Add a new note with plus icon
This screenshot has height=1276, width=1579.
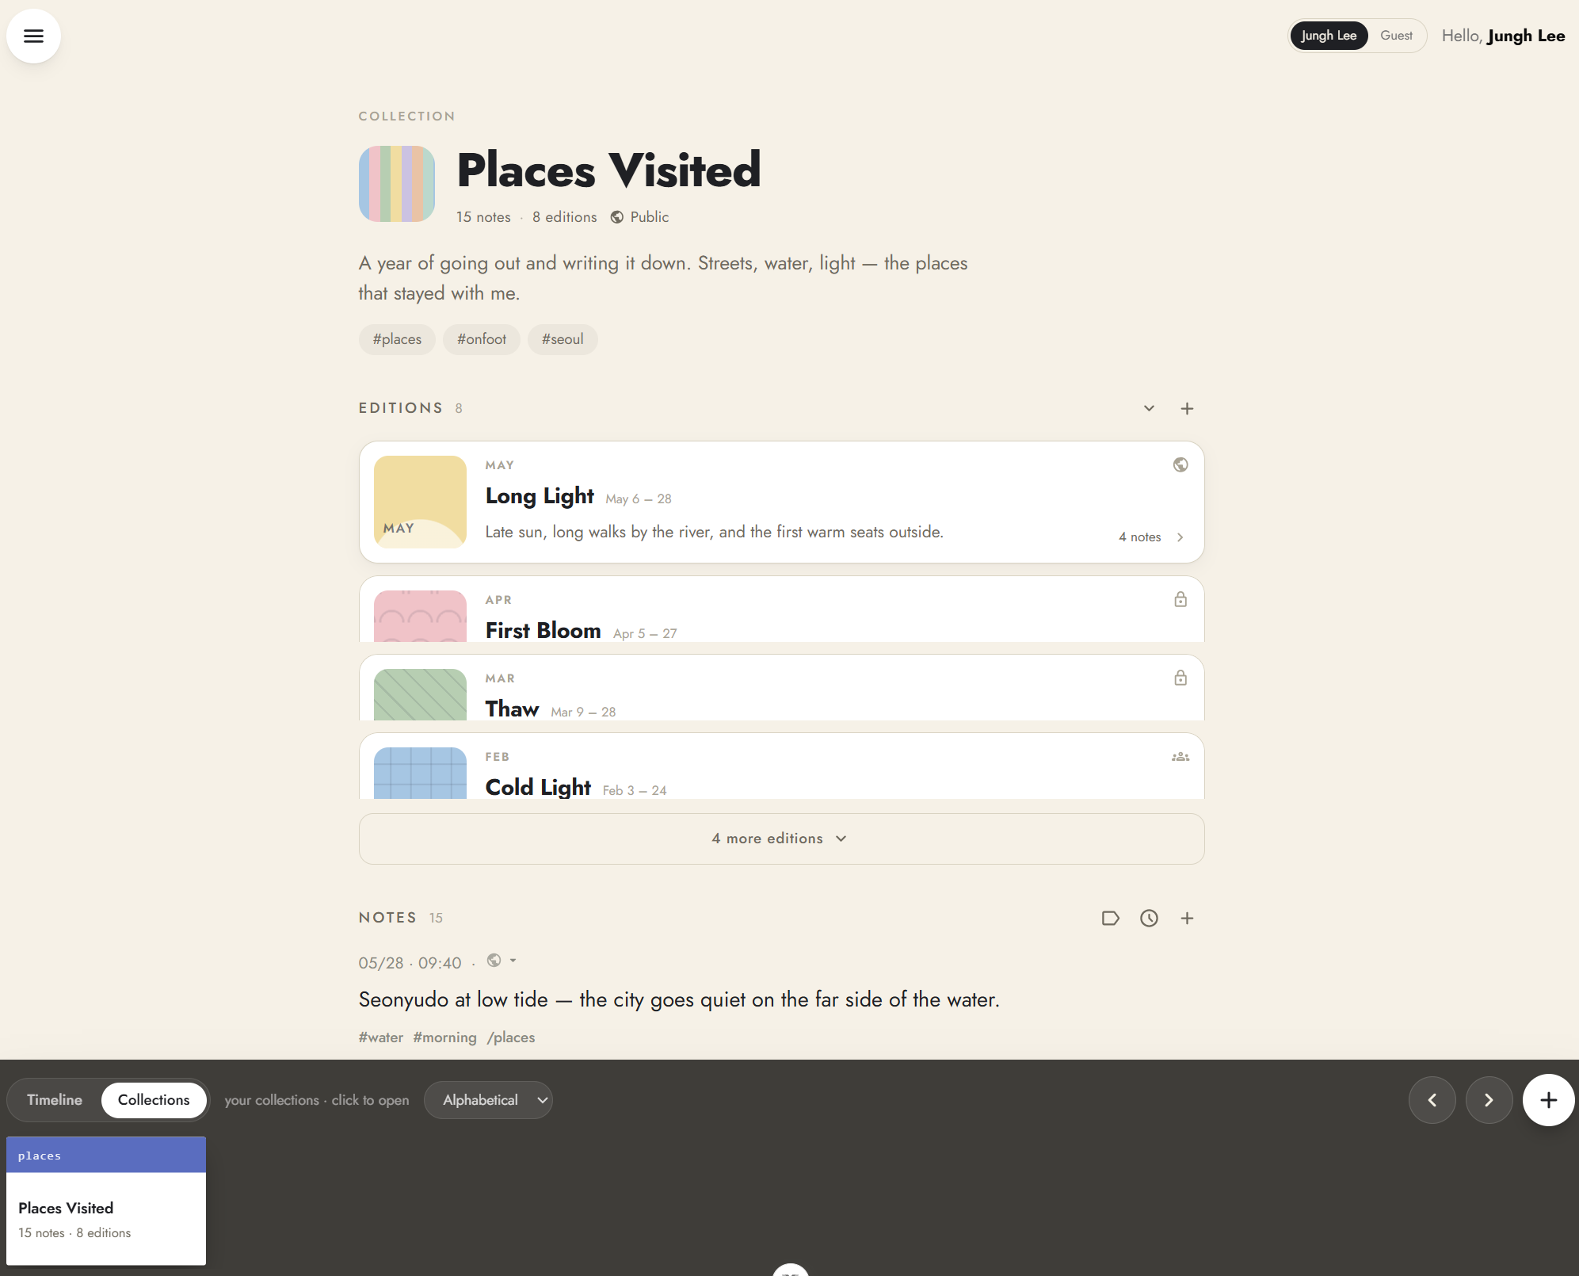tap(1187, 918)
